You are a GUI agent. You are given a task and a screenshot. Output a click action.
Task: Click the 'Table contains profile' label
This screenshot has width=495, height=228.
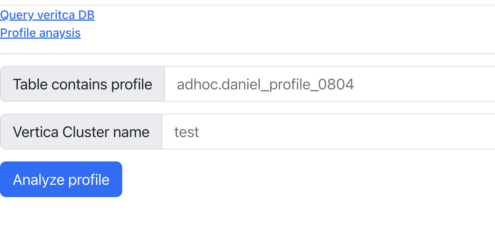point(82,84)
